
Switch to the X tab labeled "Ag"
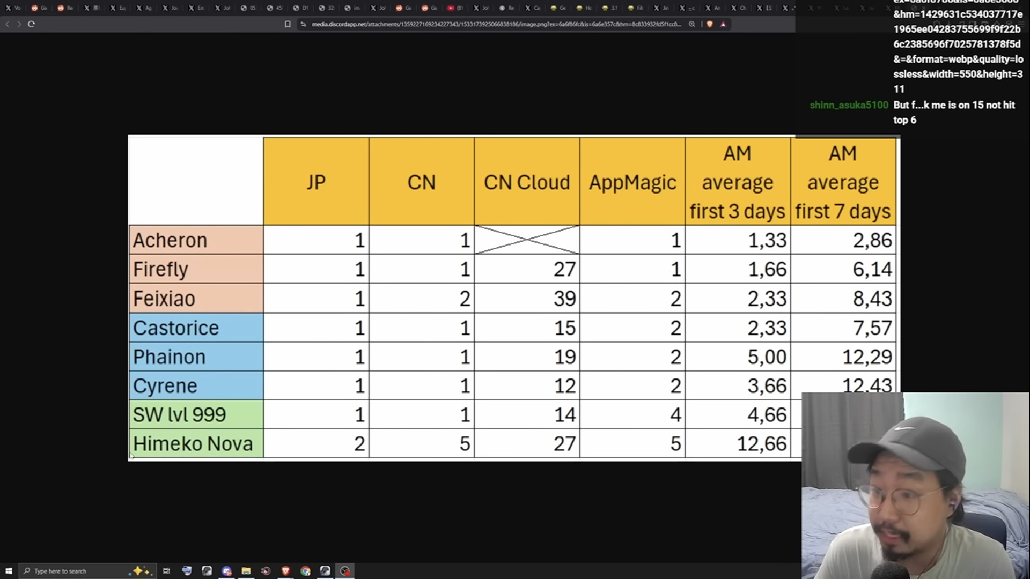[x=144, y=8]
